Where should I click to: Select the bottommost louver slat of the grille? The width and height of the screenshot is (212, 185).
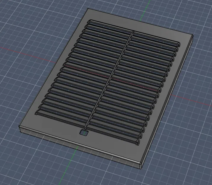tap(87, 127)
